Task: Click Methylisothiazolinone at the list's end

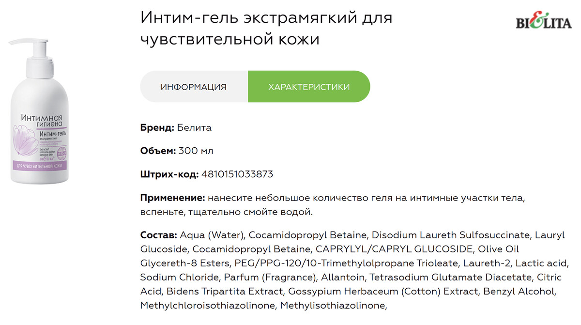Action: 333,306
